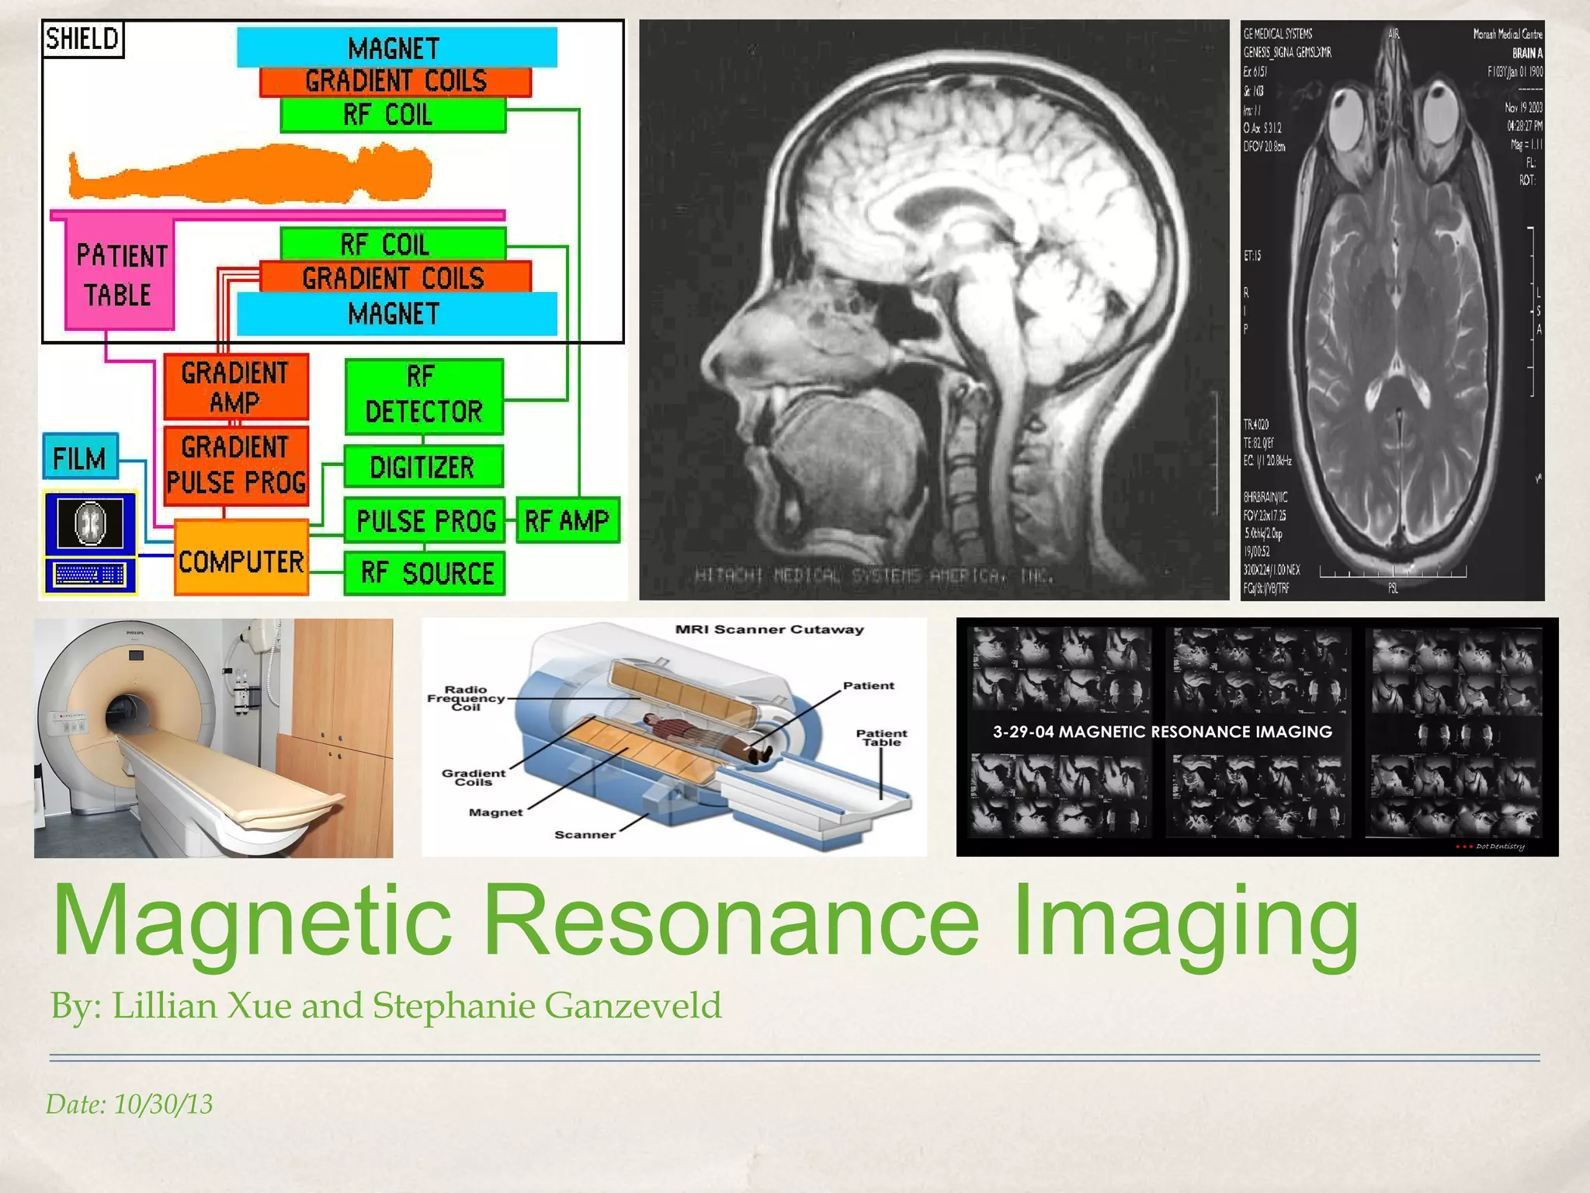Open the sagittal head MRI image

tap(933, 309)
